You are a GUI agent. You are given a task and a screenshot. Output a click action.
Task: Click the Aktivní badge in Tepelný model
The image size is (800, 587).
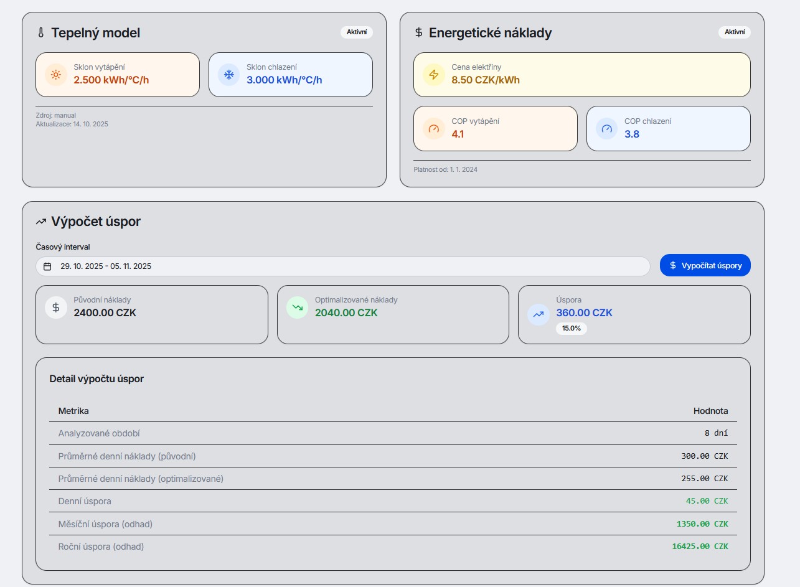point(356,32)
